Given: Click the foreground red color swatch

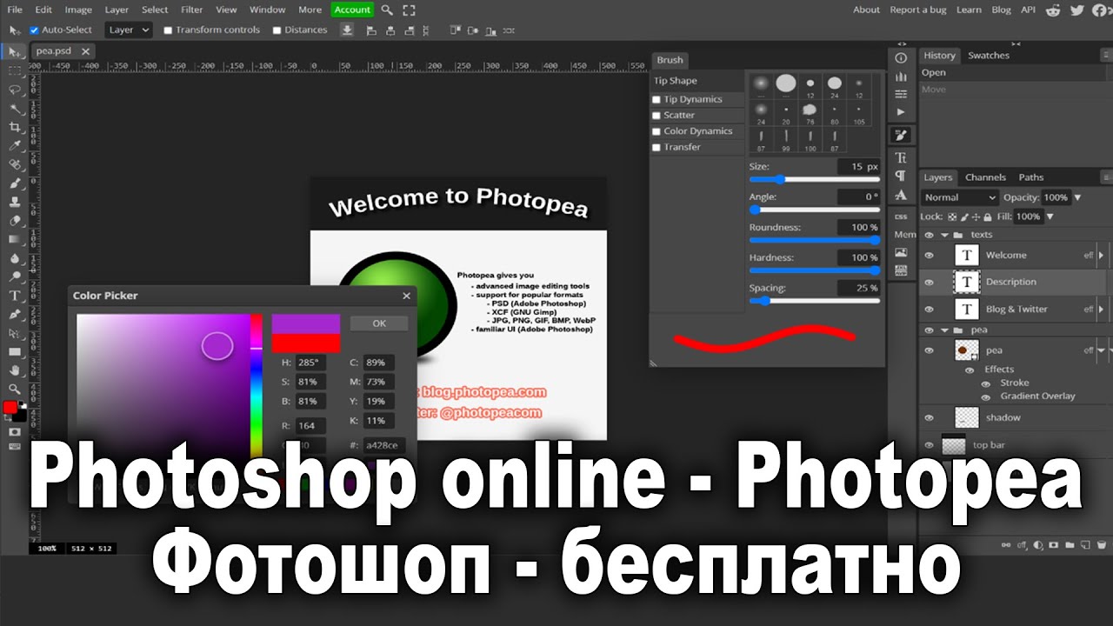Looking at the screenshot, I should (10, 407).
